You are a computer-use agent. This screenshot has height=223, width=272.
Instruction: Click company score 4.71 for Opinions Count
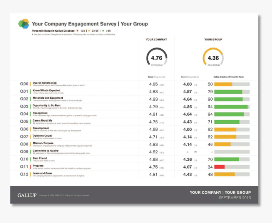[153, 137]
